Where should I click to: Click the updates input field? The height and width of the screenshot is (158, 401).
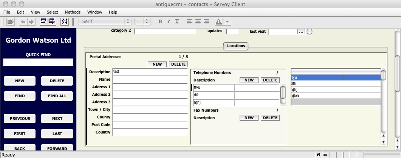[x=232, y=31]
